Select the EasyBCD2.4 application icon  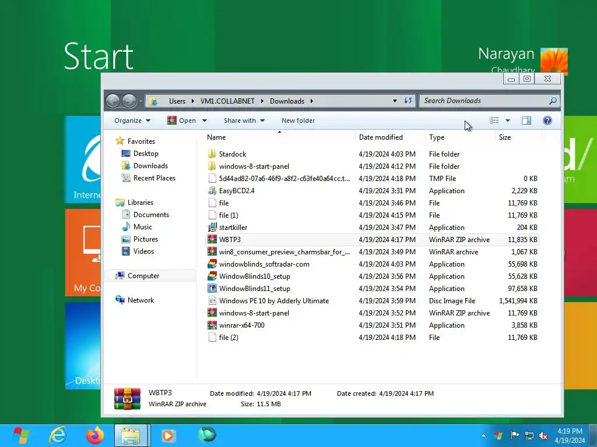[212, 191]
